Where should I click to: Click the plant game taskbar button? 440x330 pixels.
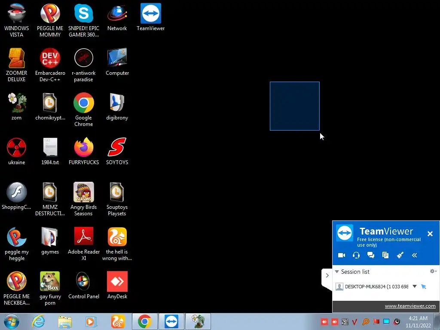[198, 321]
